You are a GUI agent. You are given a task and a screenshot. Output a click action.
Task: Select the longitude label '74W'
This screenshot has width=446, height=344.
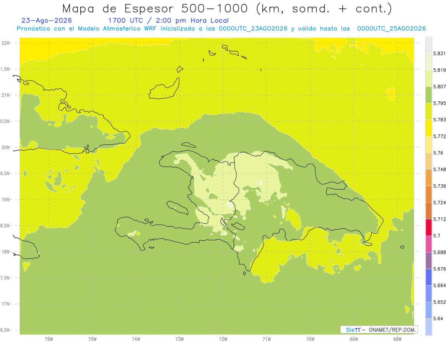[136, 339]
